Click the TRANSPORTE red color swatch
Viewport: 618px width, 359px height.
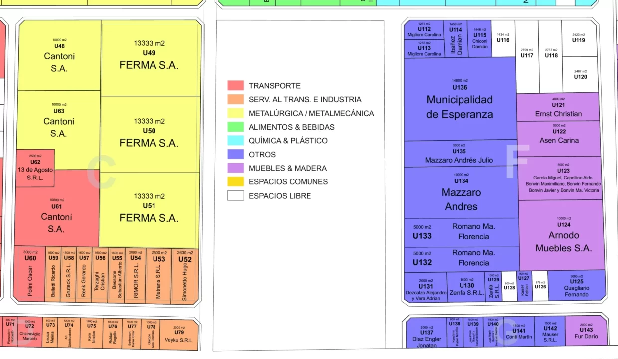point(235,85)
